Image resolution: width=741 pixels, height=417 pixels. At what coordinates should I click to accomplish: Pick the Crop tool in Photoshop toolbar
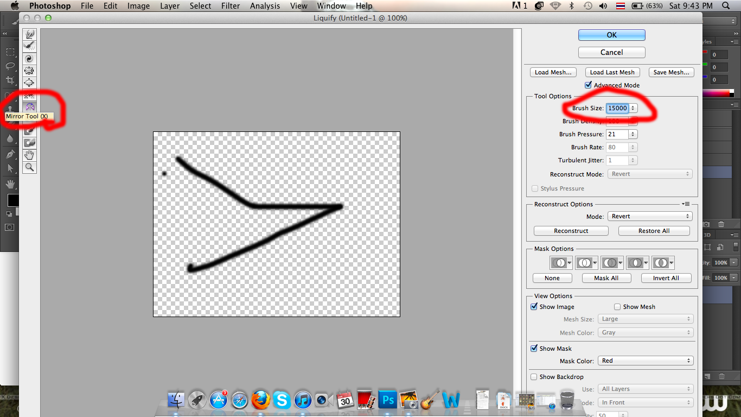[x=10, y=80]
